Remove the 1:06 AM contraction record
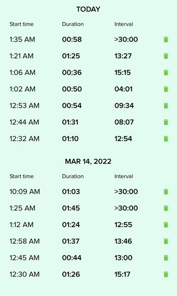 (166, 73)
